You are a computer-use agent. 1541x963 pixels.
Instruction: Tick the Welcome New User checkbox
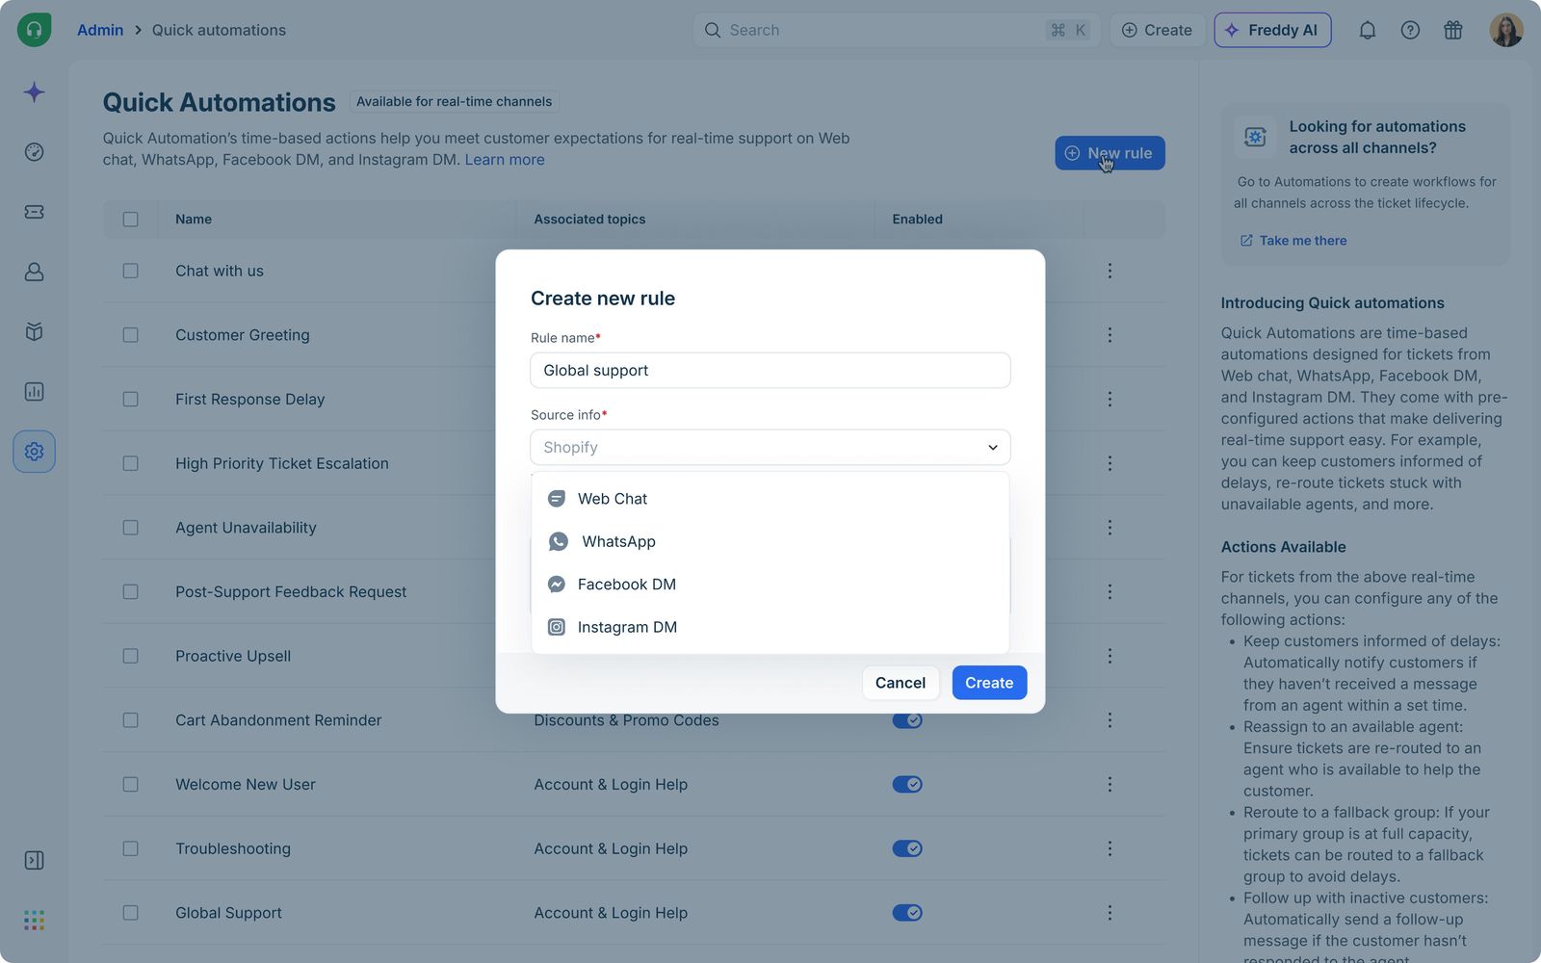coord(130,784)
